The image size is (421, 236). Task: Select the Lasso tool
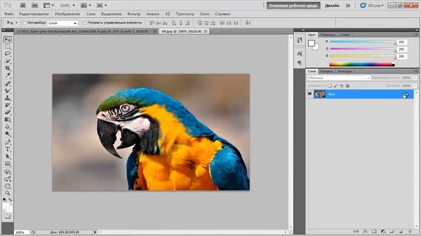click(x=7, y=54)
